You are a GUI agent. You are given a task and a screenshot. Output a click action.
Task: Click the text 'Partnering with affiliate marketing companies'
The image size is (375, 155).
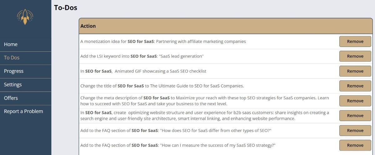(x=201, y=41)
